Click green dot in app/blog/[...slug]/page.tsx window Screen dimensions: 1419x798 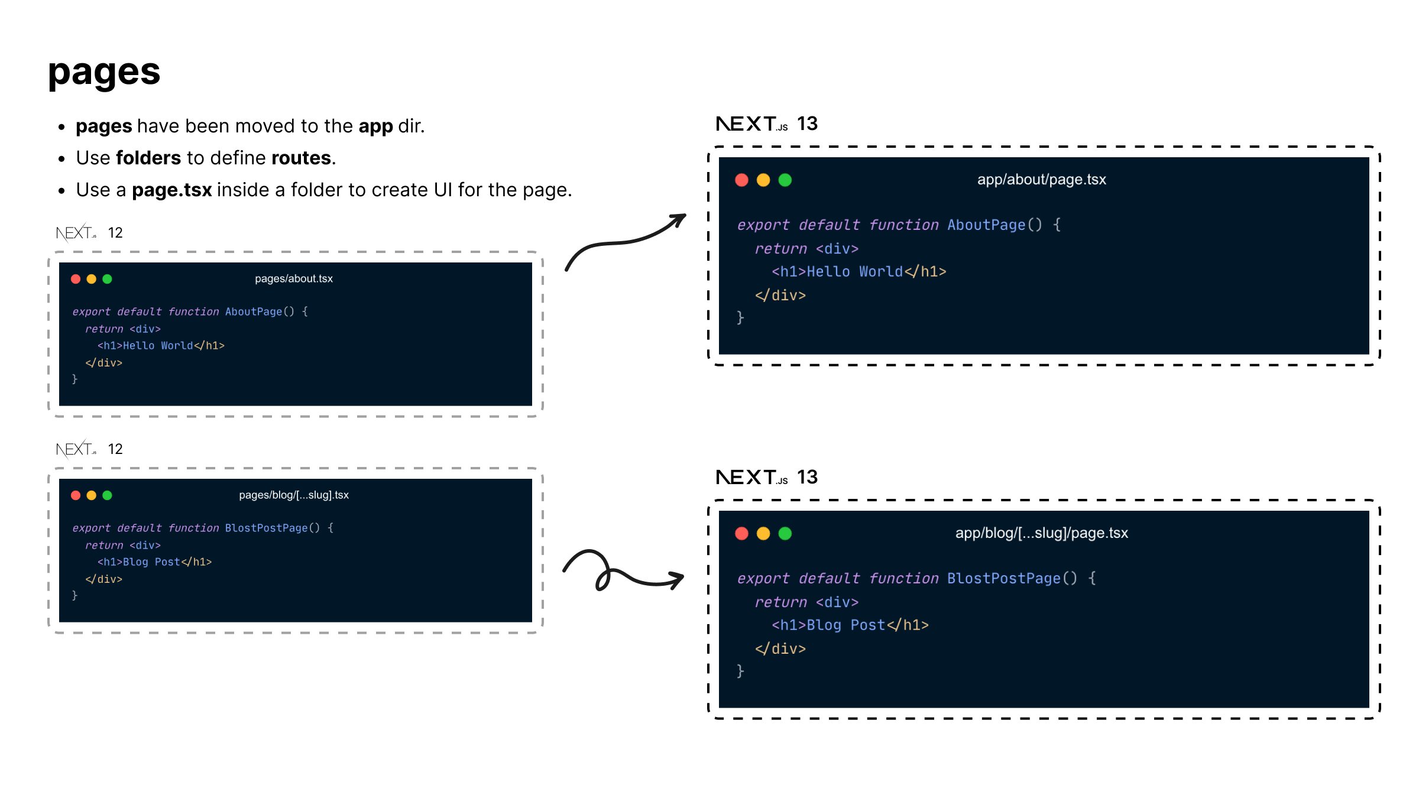click(785, 533)
